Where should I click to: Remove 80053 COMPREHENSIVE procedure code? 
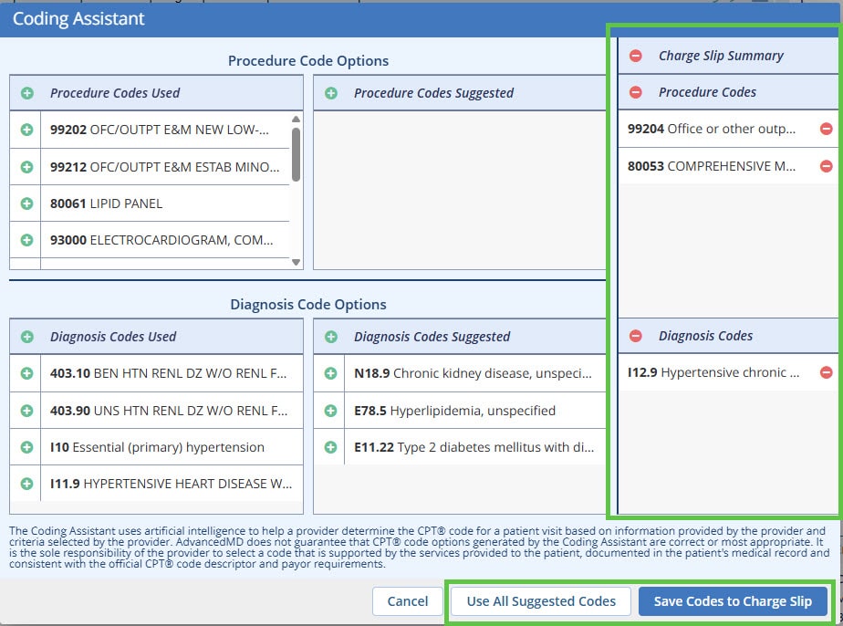827,166
